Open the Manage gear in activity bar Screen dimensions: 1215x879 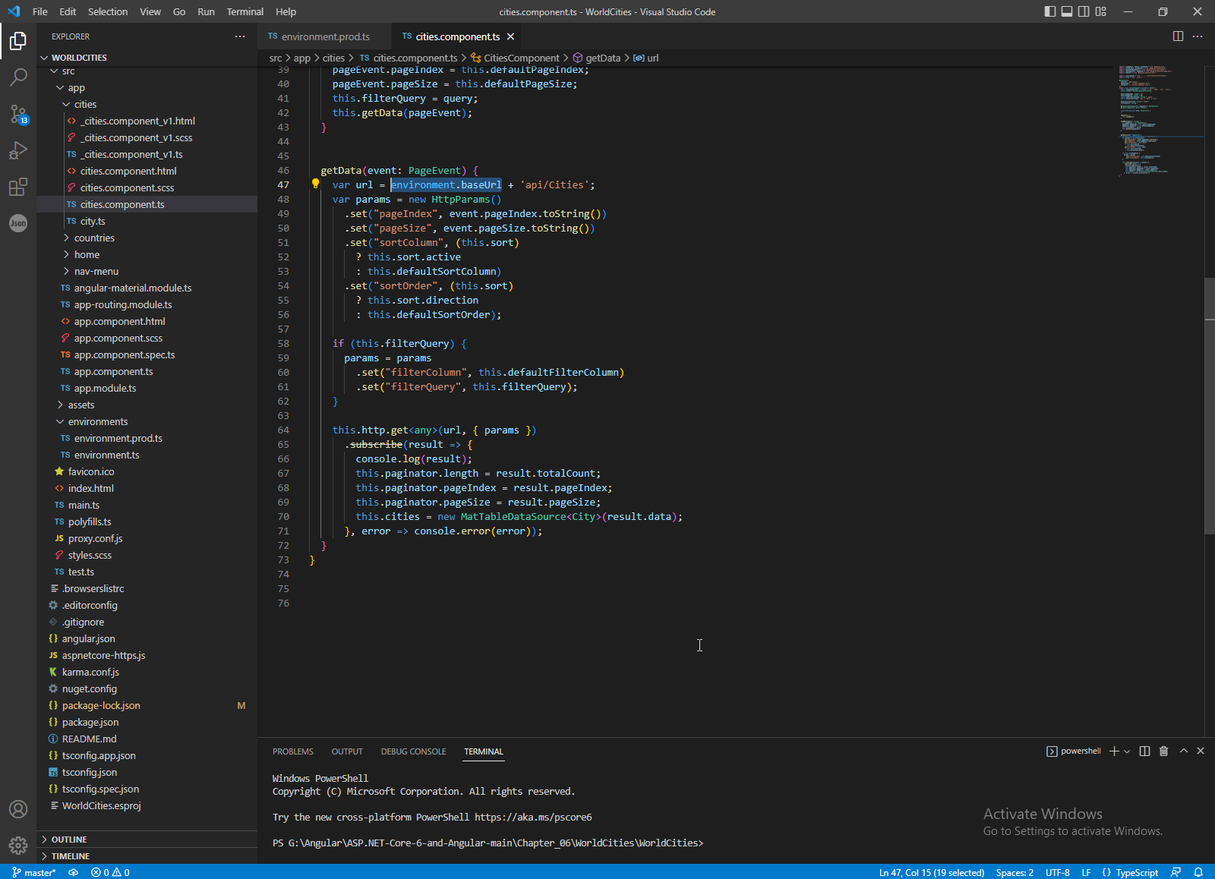[18, 845]
